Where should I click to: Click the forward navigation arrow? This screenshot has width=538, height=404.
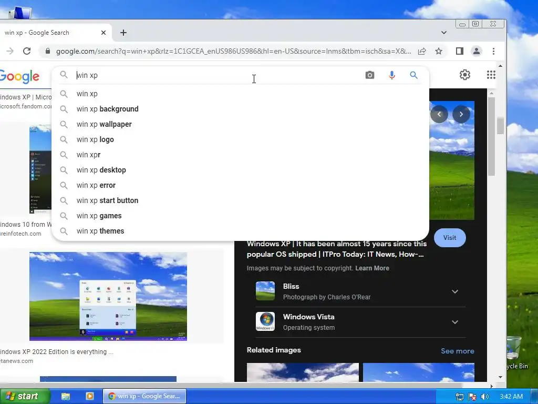point(10,51)
